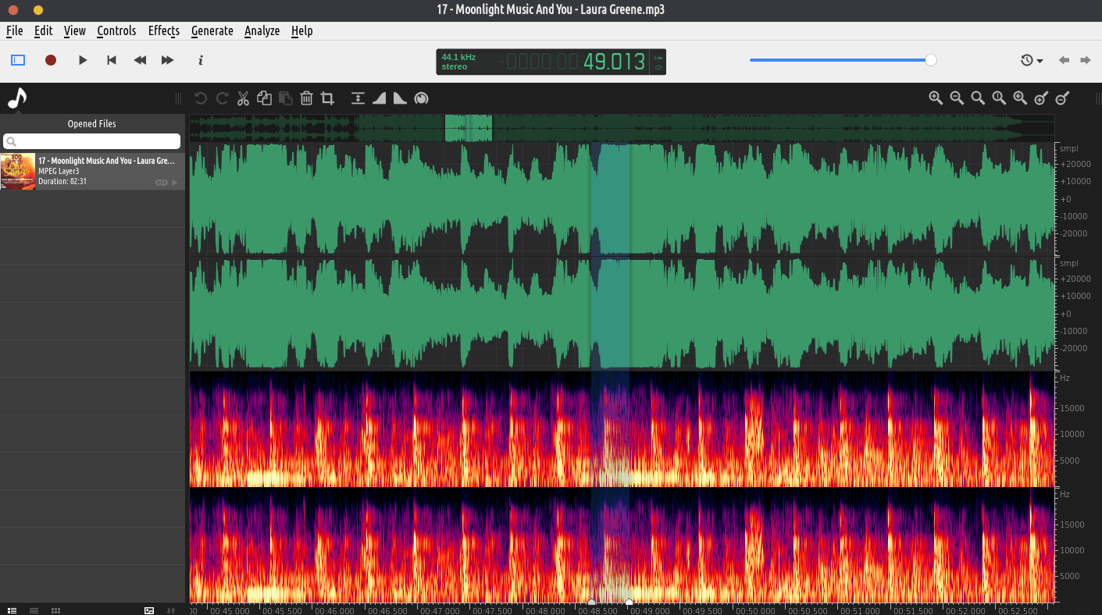This screenshot has width=1102, height=615.
Task: Cut the selection with the scissors icon
Action: click(x=243, y=98)
